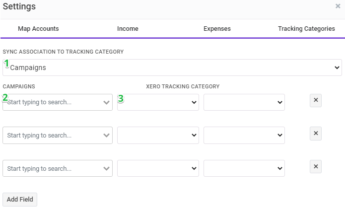Open first row tracking option dropdown on right
The height and width of the screenshot is (210, 345).
pyautogui.click(x=244, y=102)
